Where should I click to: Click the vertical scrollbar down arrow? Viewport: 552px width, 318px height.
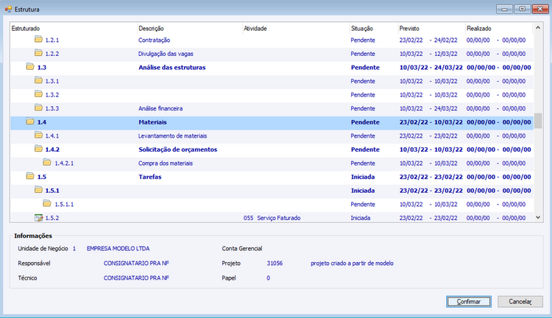(538, 218)
